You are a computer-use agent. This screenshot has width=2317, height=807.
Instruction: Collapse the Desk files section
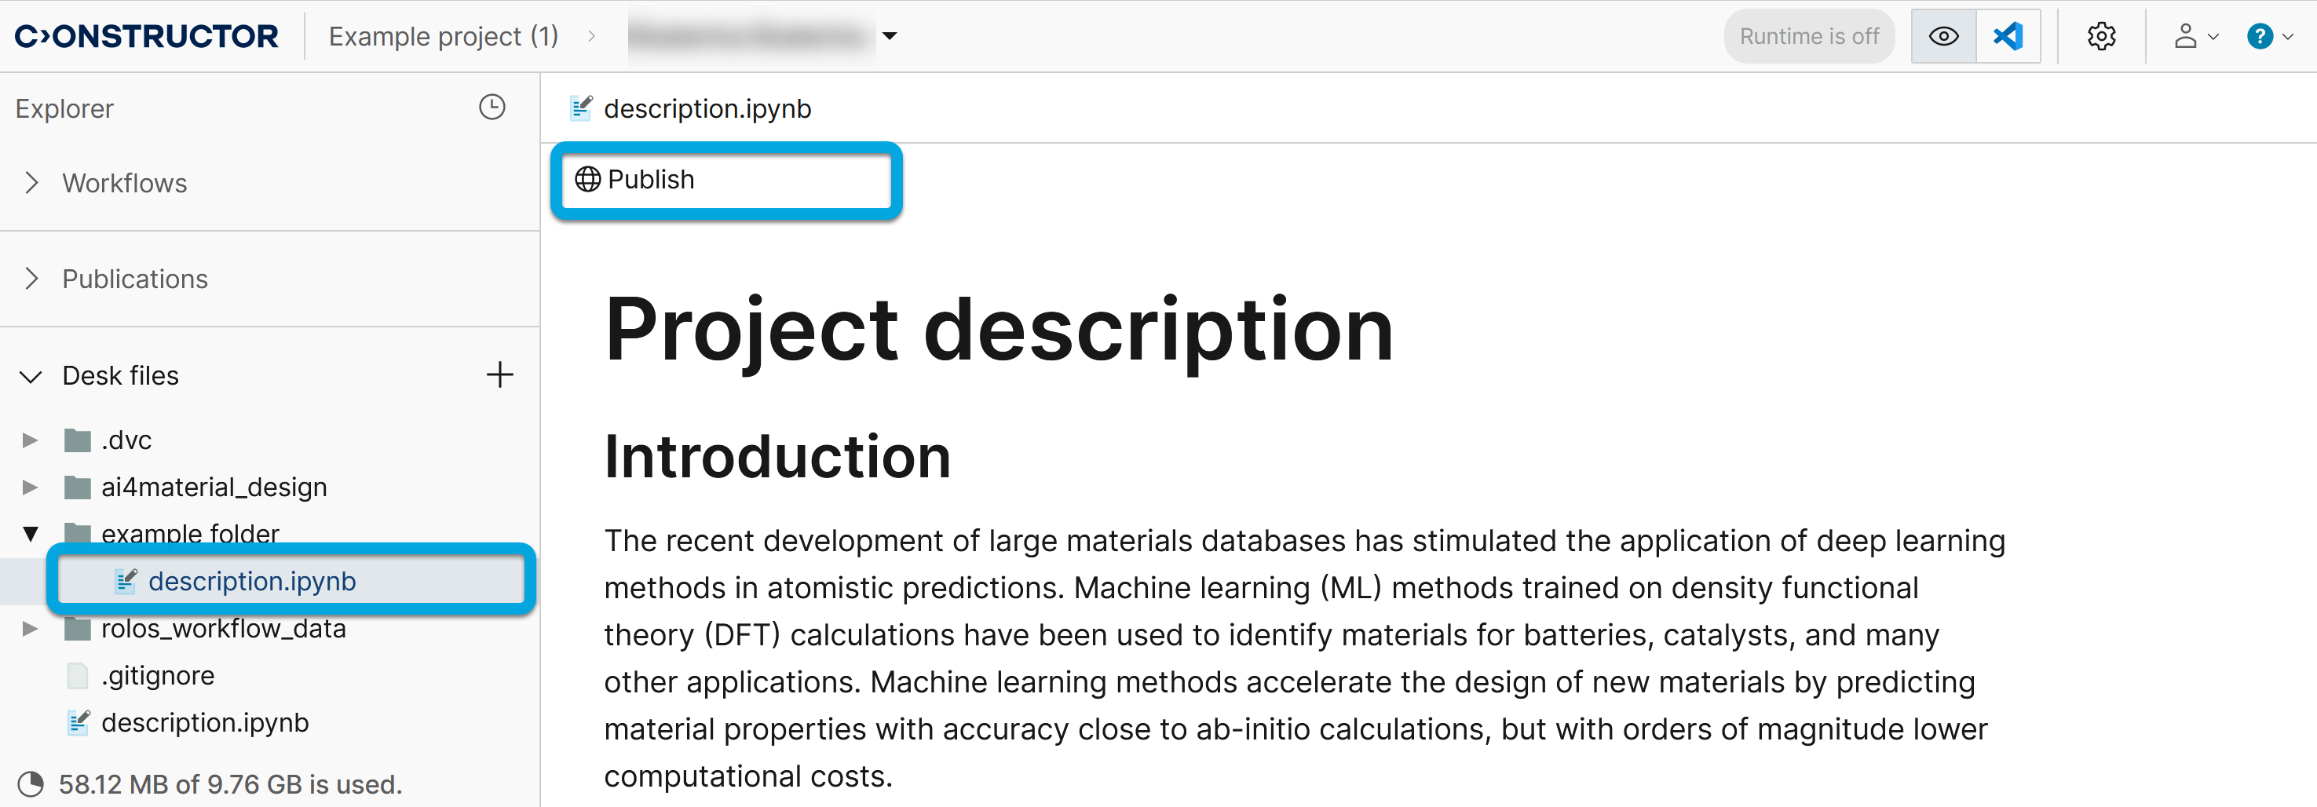31,376
